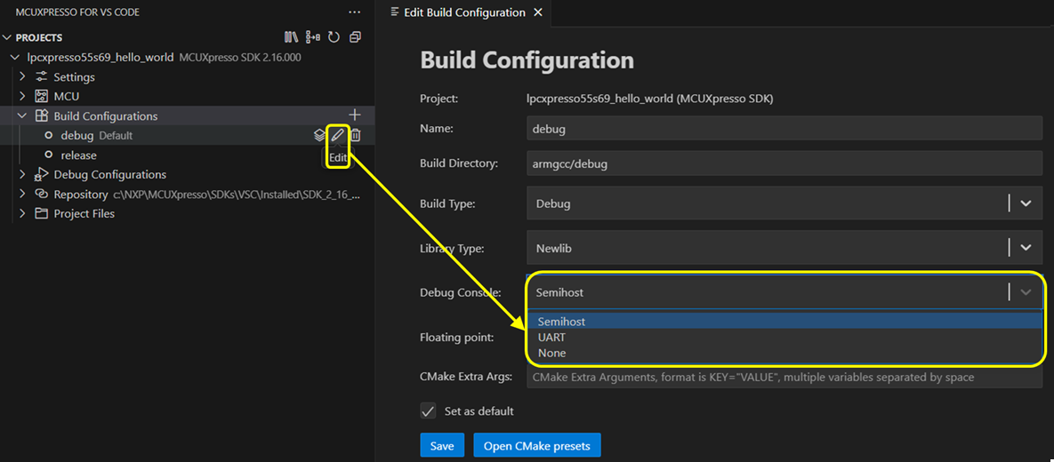Click the MCUXpresso SDK 2.16.000 version text
This screenshot has height=462, width=1054.
click(240, 57)
